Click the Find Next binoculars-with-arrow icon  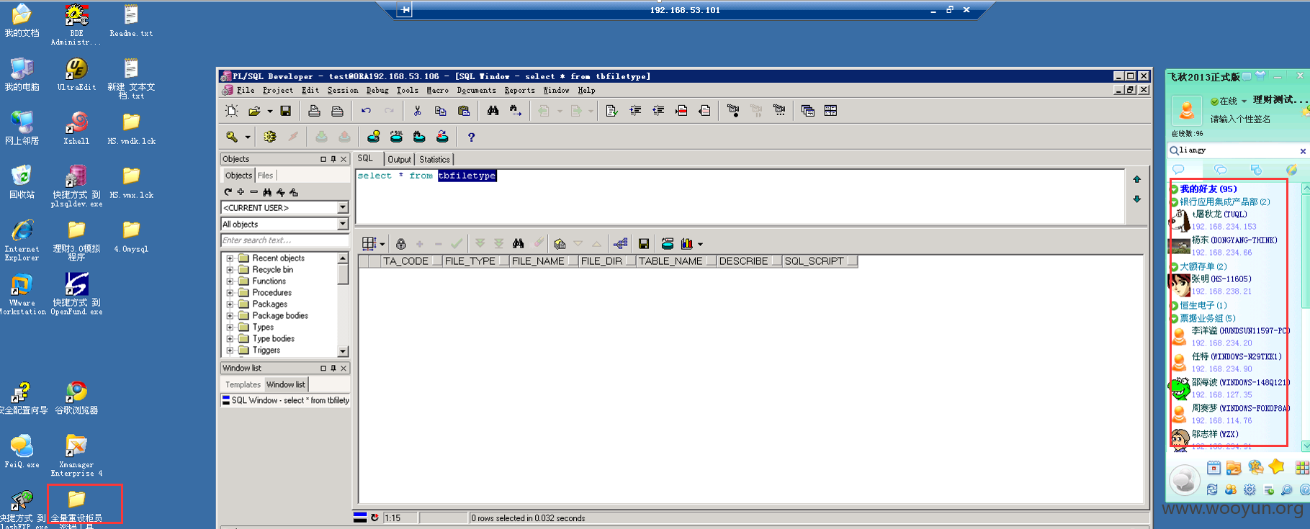(x=516, y=111)
